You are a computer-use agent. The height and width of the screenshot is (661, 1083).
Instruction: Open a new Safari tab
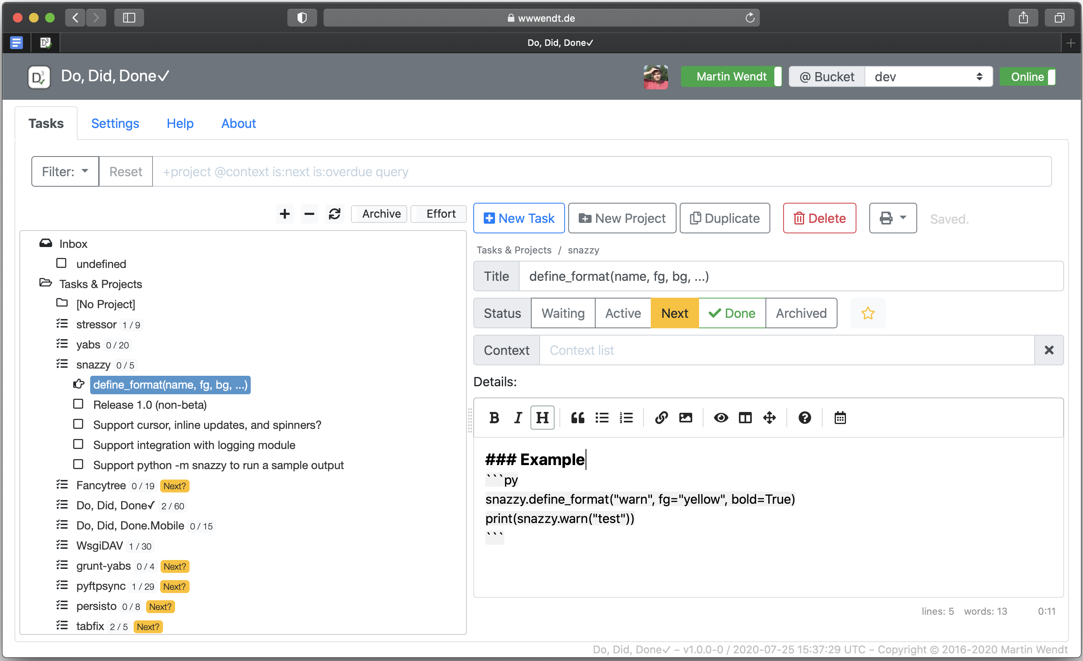[1071, 43]
